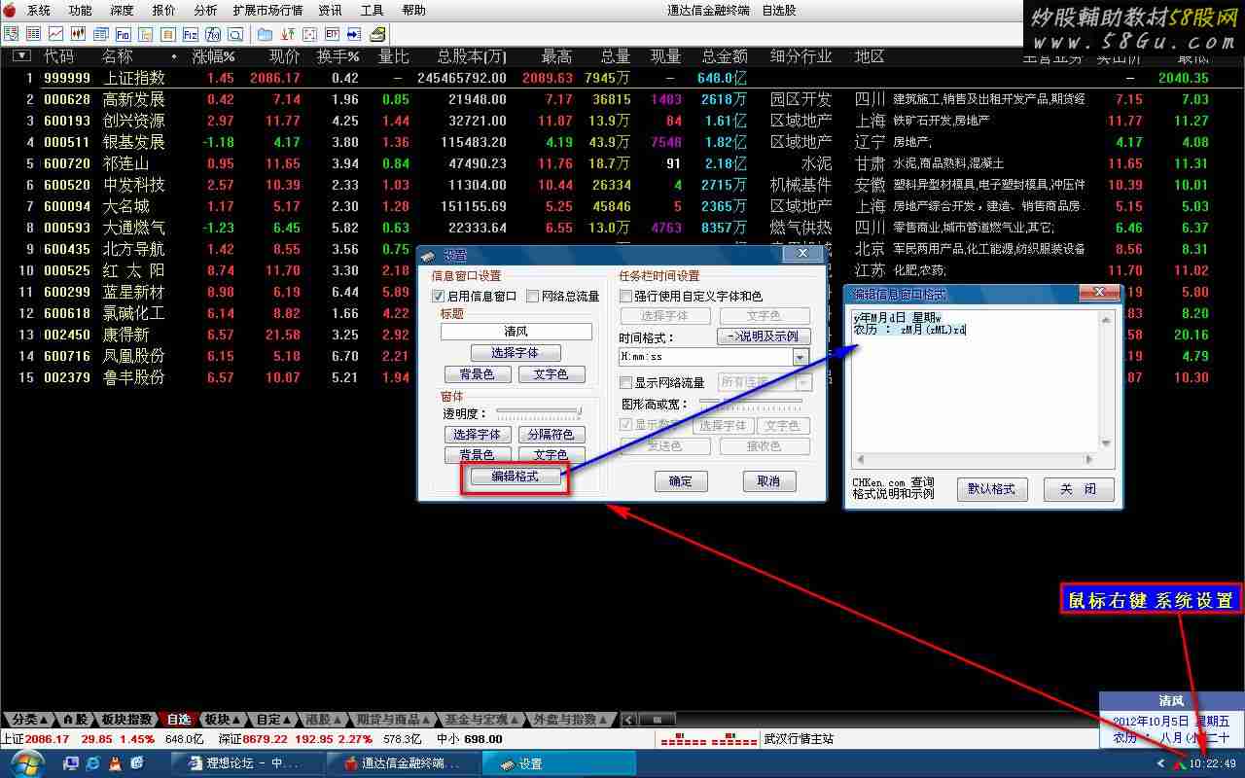Select the 自选 bottom tab

click(x=179, y=720)
